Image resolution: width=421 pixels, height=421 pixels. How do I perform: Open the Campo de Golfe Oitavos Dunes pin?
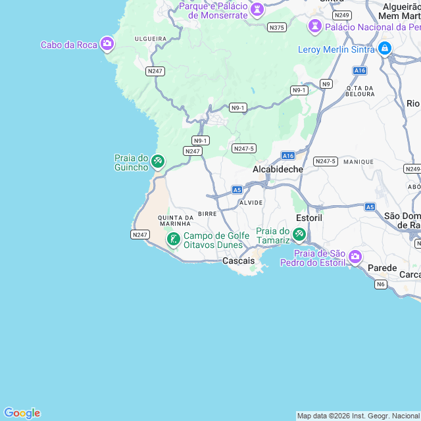coord(174,239)
